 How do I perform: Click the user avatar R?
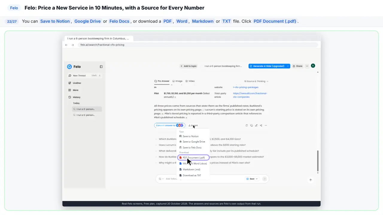pos(313,66)
